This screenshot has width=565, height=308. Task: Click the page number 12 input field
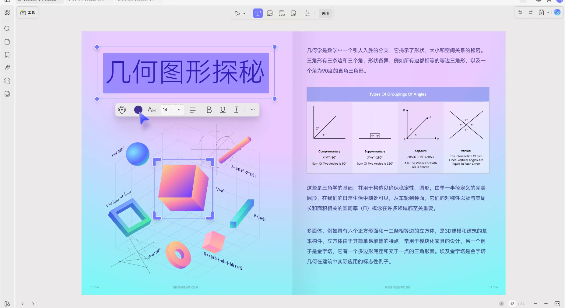[512, 304]
